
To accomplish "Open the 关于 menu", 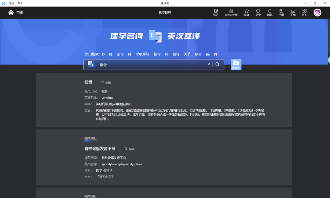I will (x=20, y=3).
